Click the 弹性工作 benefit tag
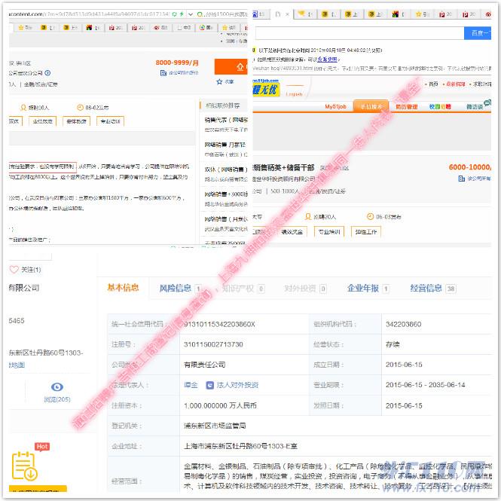This screenshot has width=501, height=501. coord(366,231)
